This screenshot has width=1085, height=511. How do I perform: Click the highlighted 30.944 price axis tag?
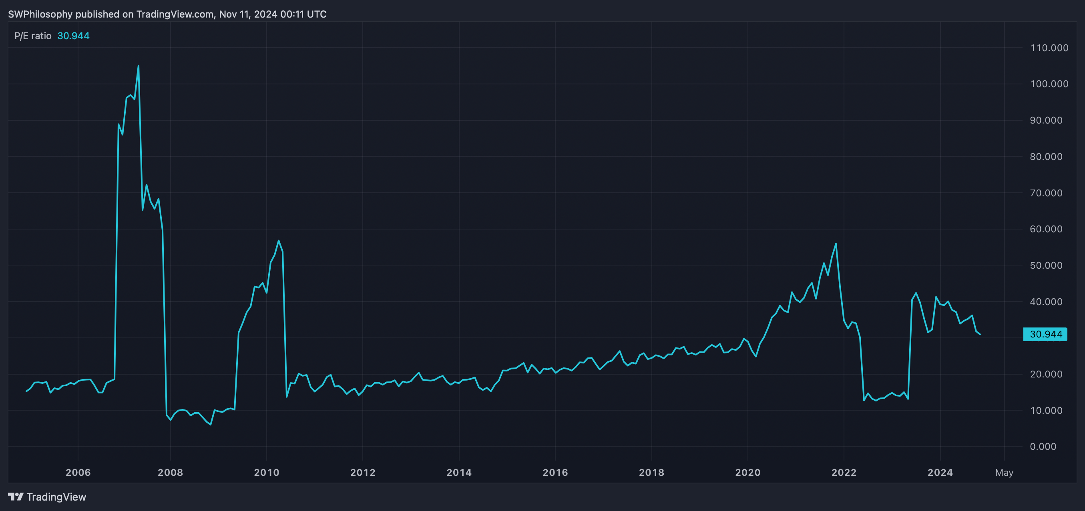1045,334
